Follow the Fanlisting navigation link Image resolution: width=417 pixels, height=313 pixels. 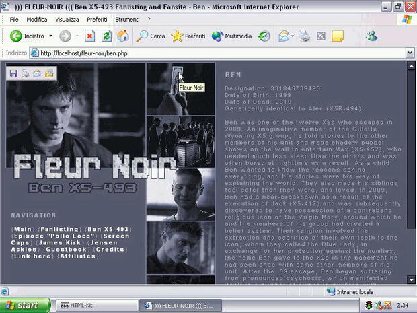(x=59, y=229)
